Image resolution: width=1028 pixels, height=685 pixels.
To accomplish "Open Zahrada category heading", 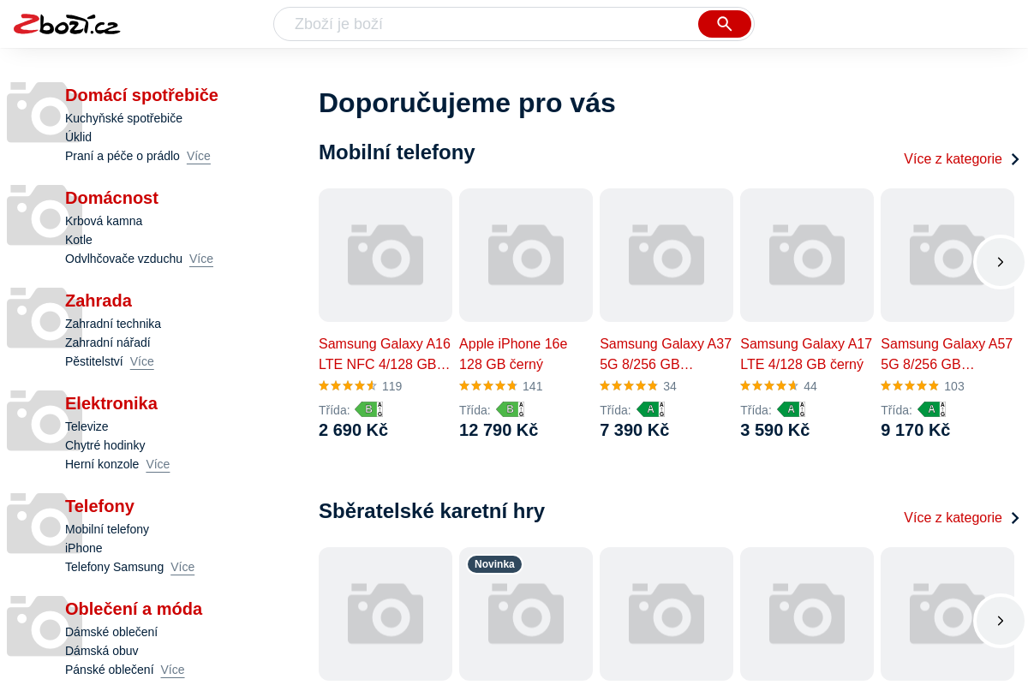I will click(x=99, y=301).
